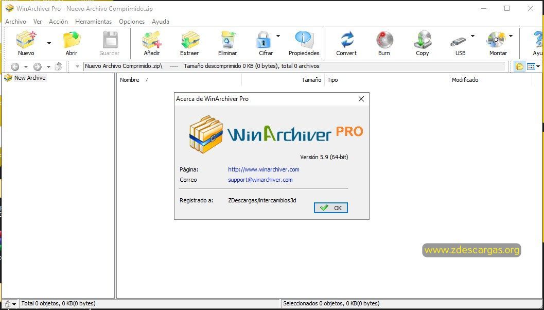This screenshot has height=310, width=544.
Task: Click OK in About dialog
Action: pyautogui.click(x=330, y=208)
